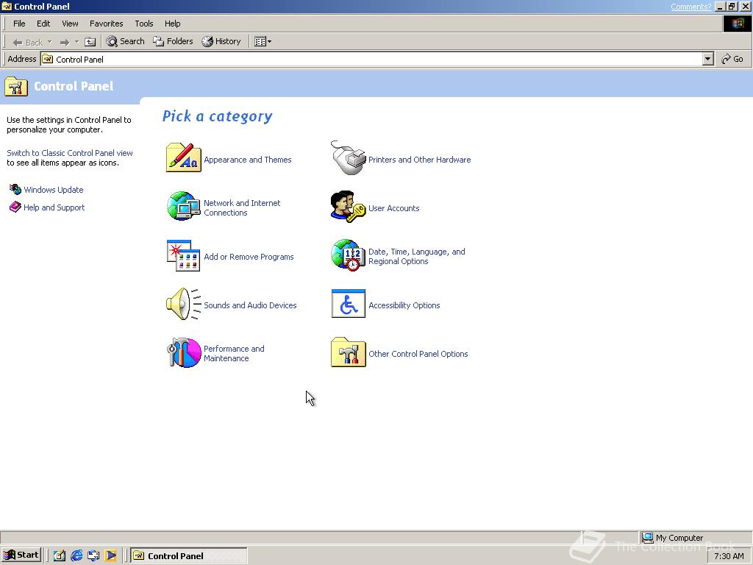Open the Search toolbar button

point(125,41)
